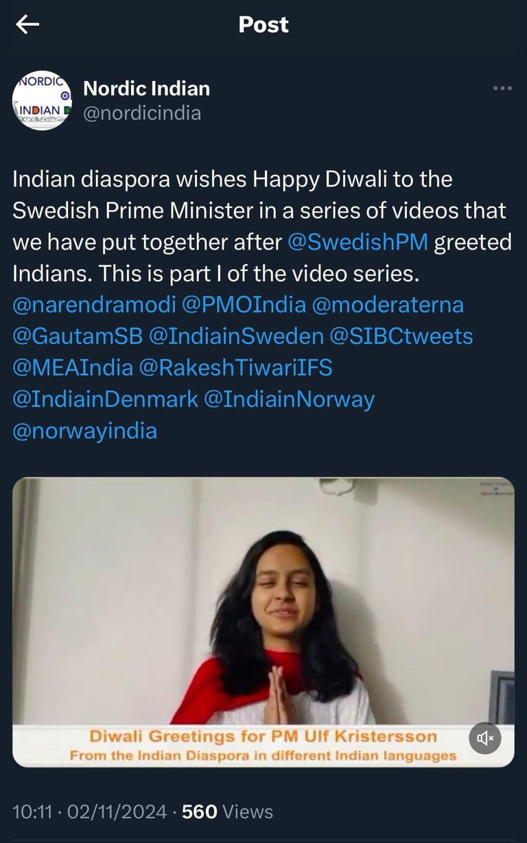Open the 560 Views count
This screenshot has height=843, width=527.
pyautogui.click(x=227, y=812)
